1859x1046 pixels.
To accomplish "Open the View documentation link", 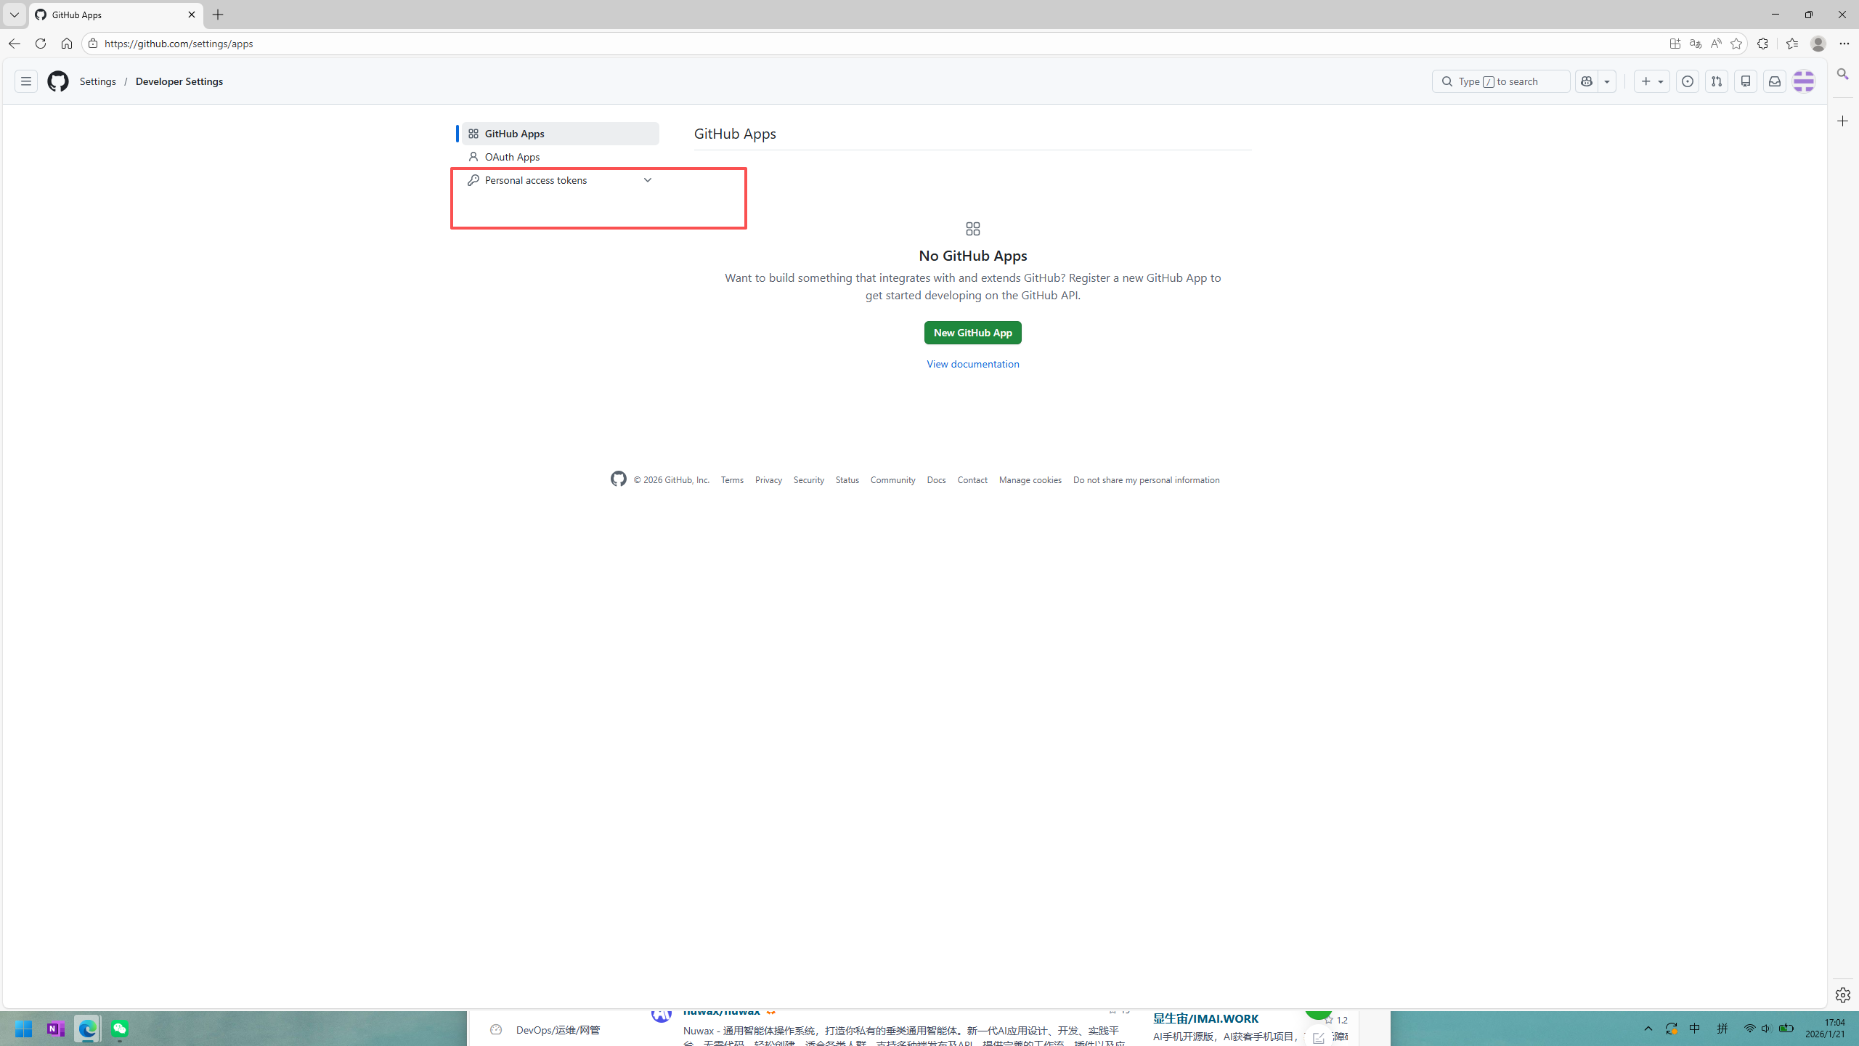I will click(x=972, y=364).
